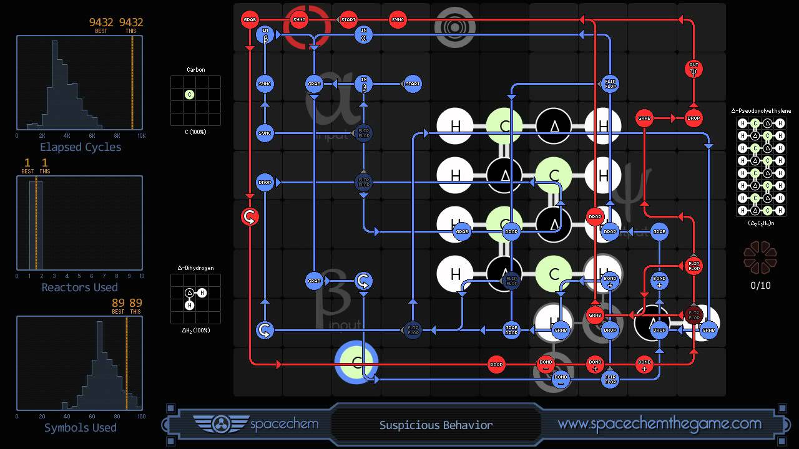Select the blue IN β node beside blue START
This screenshot has height=449, width=799.
click(x=364, y=84)
